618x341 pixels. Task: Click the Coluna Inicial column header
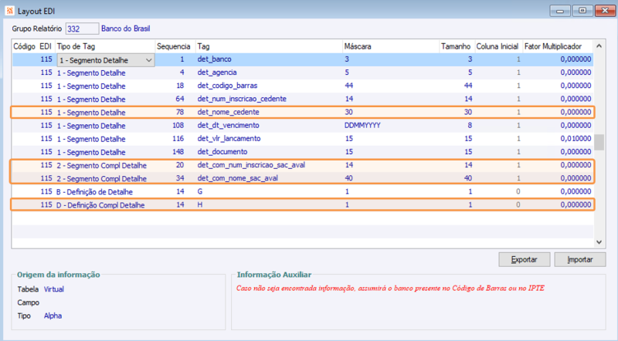coord(497,46)
